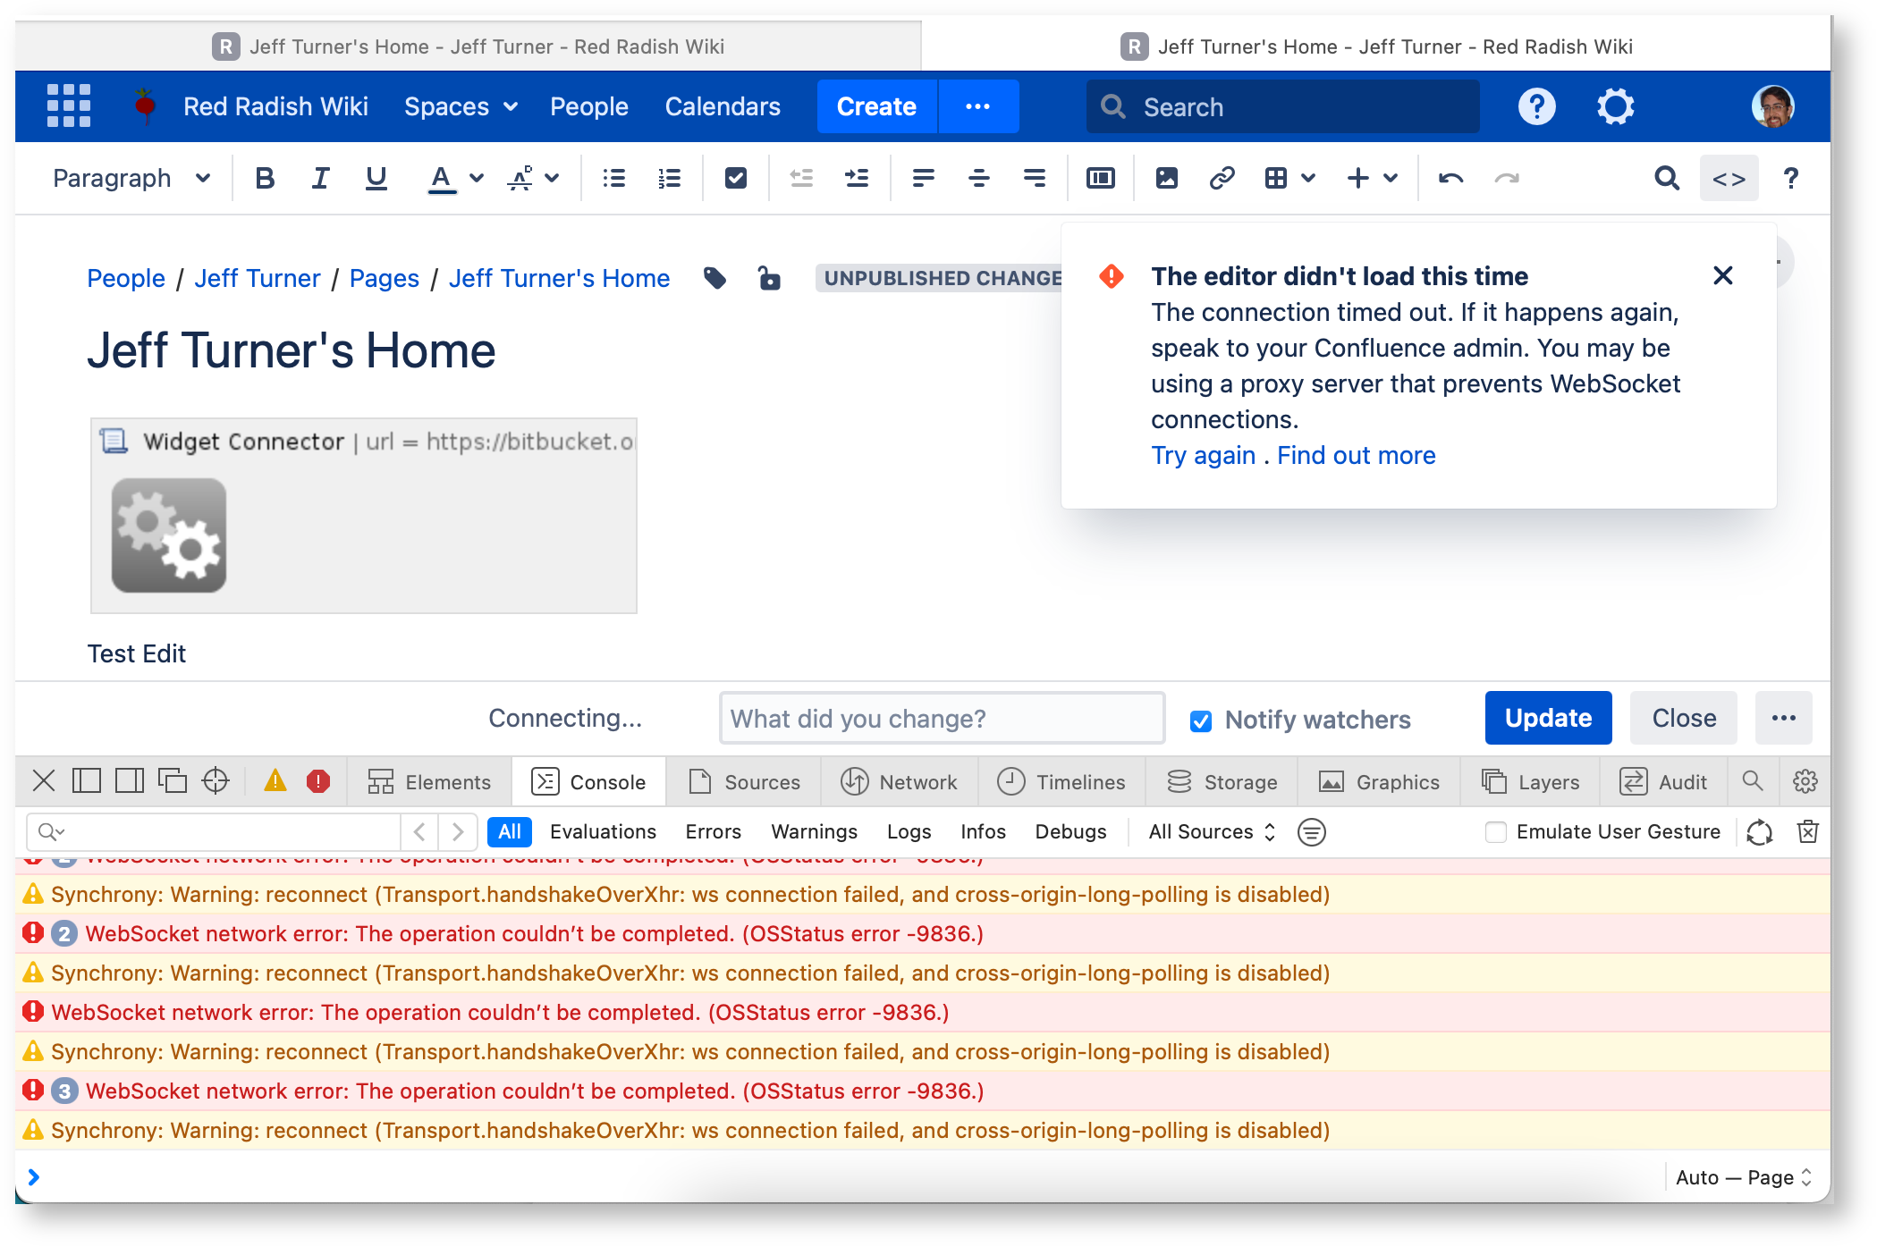Open the page labels tag icon
Image resolution: width=1877 pixels, height=1247 pixels.
[714, 278]
